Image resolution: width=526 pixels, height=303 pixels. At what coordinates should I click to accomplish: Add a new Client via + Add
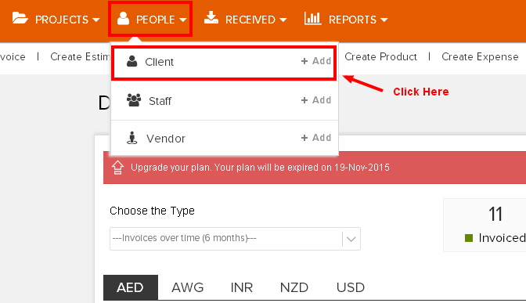pyautogui.click(x=316, y=61)
